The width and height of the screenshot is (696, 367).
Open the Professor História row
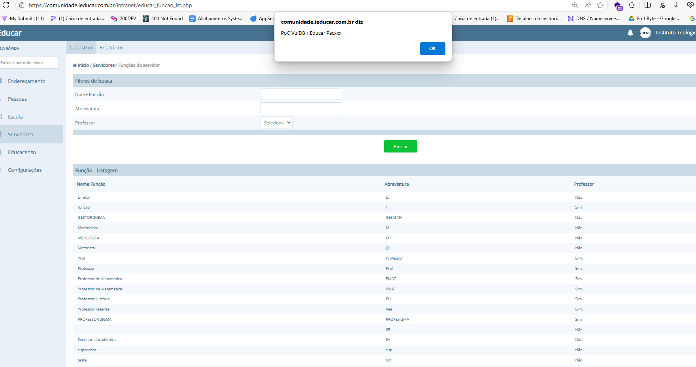94,299
